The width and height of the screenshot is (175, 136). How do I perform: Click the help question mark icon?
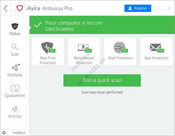pyautogui.click(x=157, y=8)
